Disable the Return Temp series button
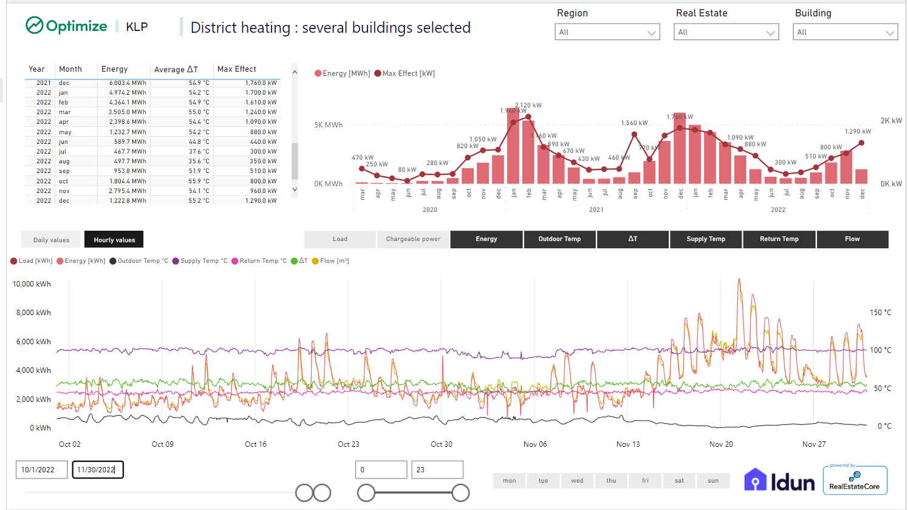This screenshot has height=510, width=908. tap(779, 239)
